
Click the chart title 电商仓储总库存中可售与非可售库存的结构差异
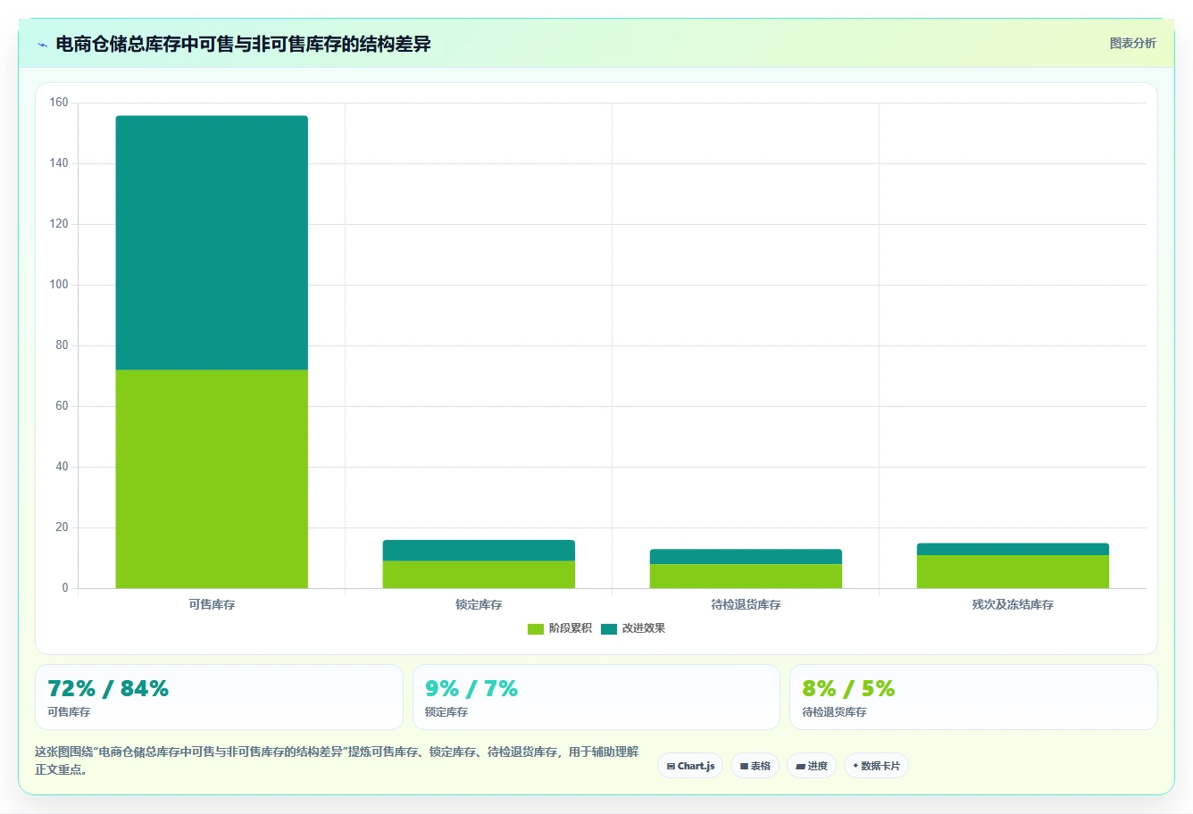pyautogui.click(x=243, y=44)
